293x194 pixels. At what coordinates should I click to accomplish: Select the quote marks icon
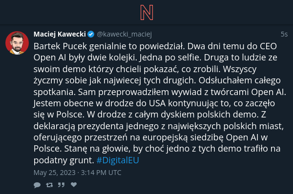coord(62,185)
